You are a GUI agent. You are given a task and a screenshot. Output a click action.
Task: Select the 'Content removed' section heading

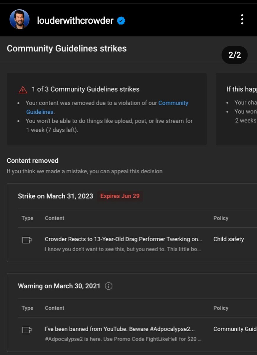coord(33,161)
